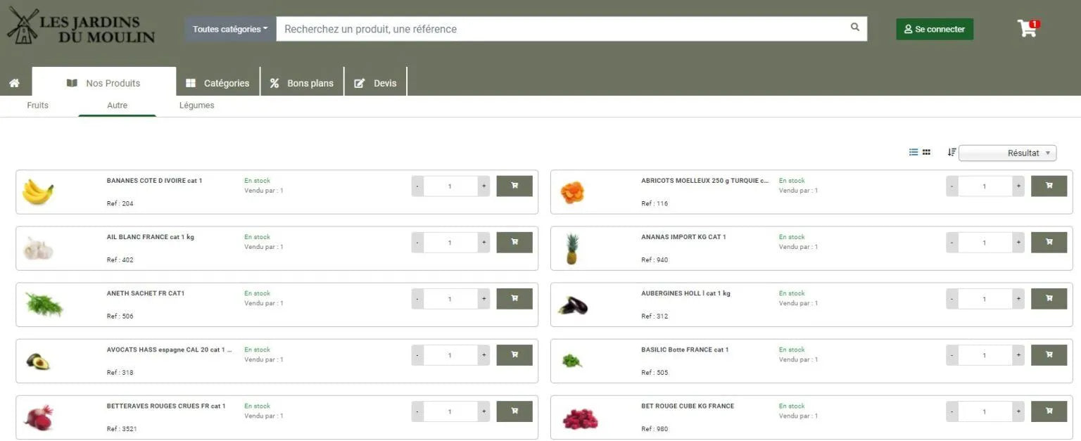Add Aubergines Holl to cart
Screen dimensions: 1081x441
pos(1049,299)
